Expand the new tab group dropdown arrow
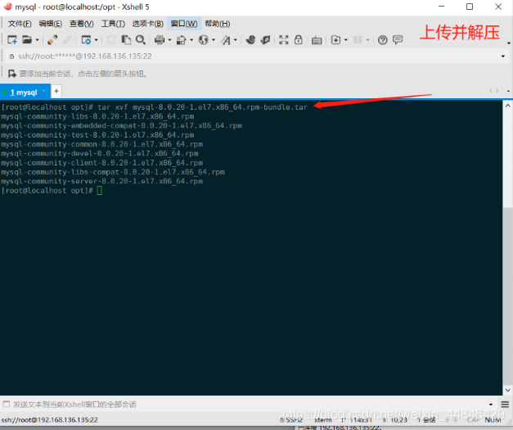The height and width of the screenshot is (430, 513). pyautogui.click(x=346, y=40)
